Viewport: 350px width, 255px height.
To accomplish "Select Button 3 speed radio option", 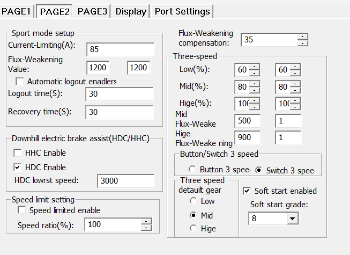I will (x=192, y=170).
